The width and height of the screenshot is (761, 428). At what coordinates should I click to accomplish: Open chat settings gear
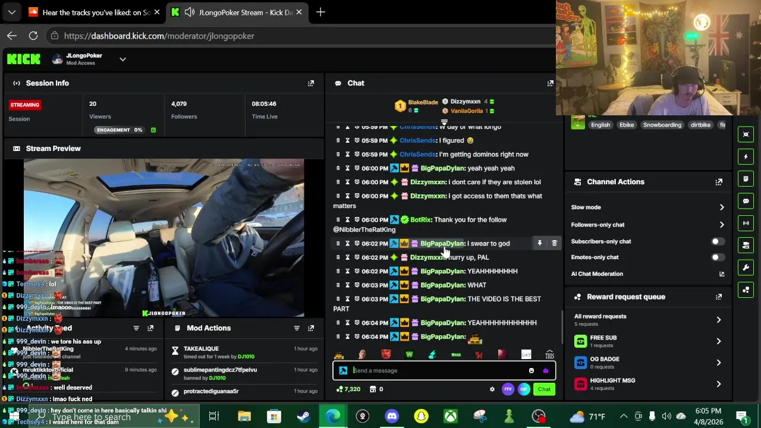492,389
